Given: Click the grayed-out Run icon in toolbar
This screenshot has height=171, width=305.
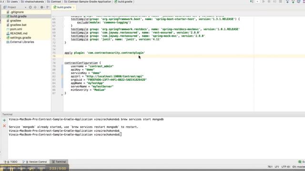Looking at the screenshot, I should (x=264, y=1).
